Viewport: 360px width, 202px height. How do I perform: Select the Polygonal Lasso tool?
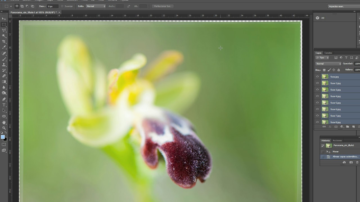point(4,30)
